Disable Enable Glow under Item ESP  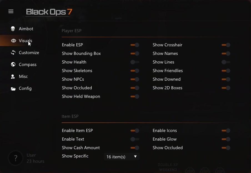point(226,139)
